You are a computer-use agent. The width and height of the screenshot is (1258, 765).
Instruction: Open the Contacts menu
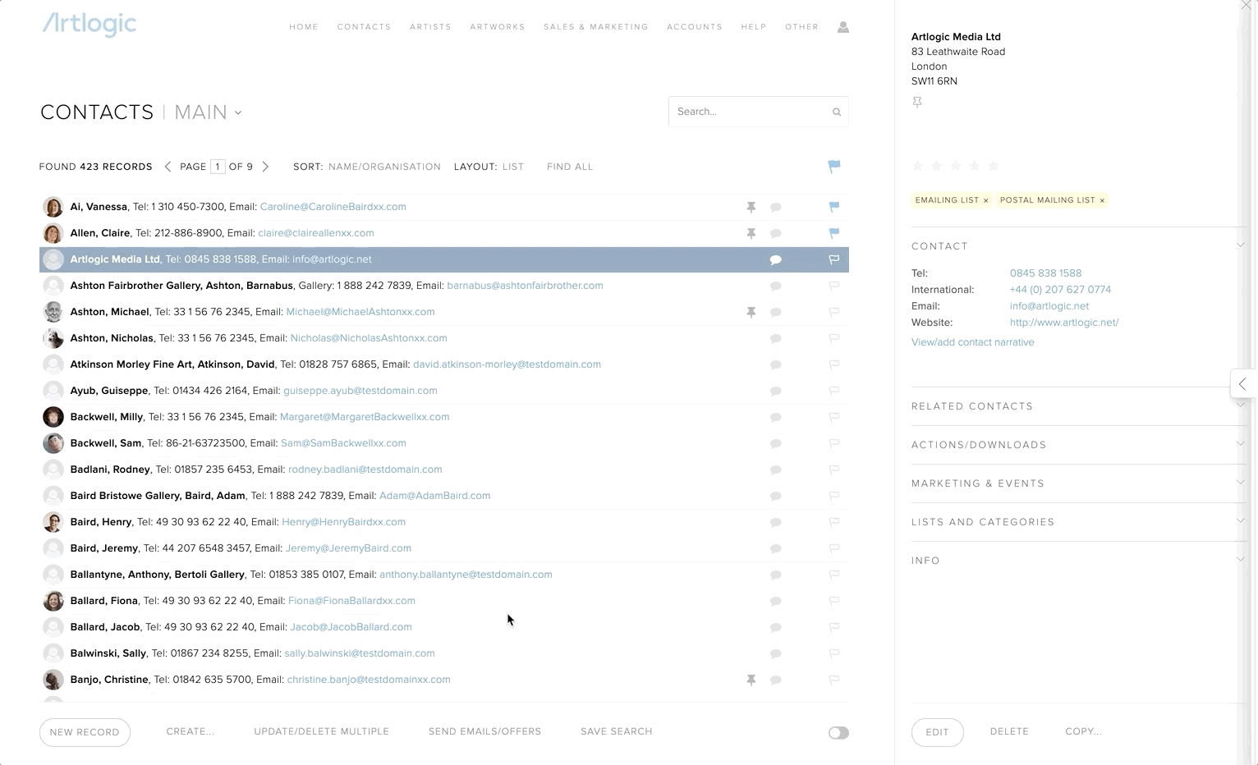point(364,27)
